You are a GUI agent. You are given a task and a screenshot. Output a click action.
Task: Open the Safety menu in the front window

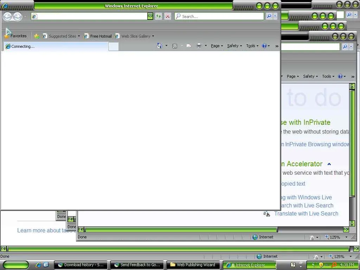pyautogui.click(x=234, y=46)
